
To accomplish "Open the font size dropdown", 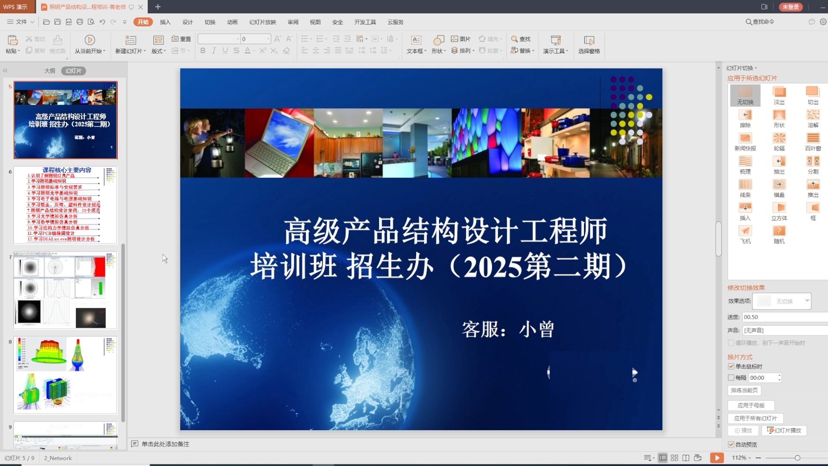I will [x=268, y=39].
